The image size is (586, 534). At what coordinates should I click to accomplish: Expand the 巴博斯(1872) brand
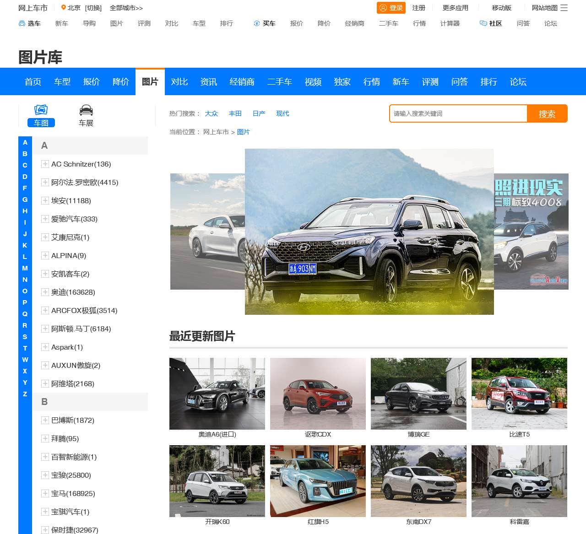[x=45, y=420]
